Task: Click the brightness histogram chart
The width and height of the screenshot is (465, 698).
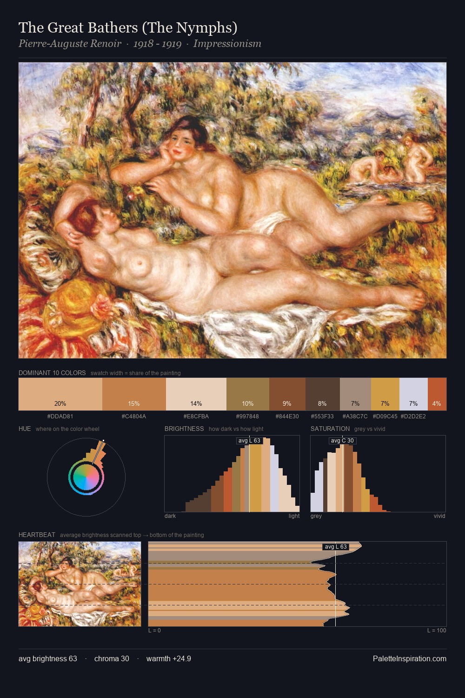Action: point(232,474)
